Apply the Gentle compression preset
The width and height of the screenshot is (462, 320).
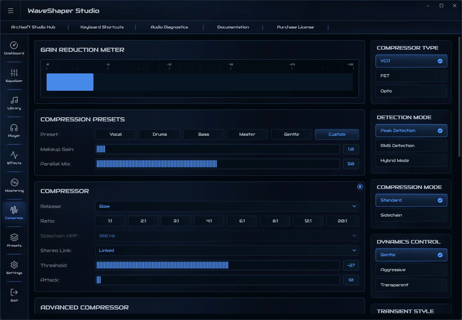(x=291, y=134)
